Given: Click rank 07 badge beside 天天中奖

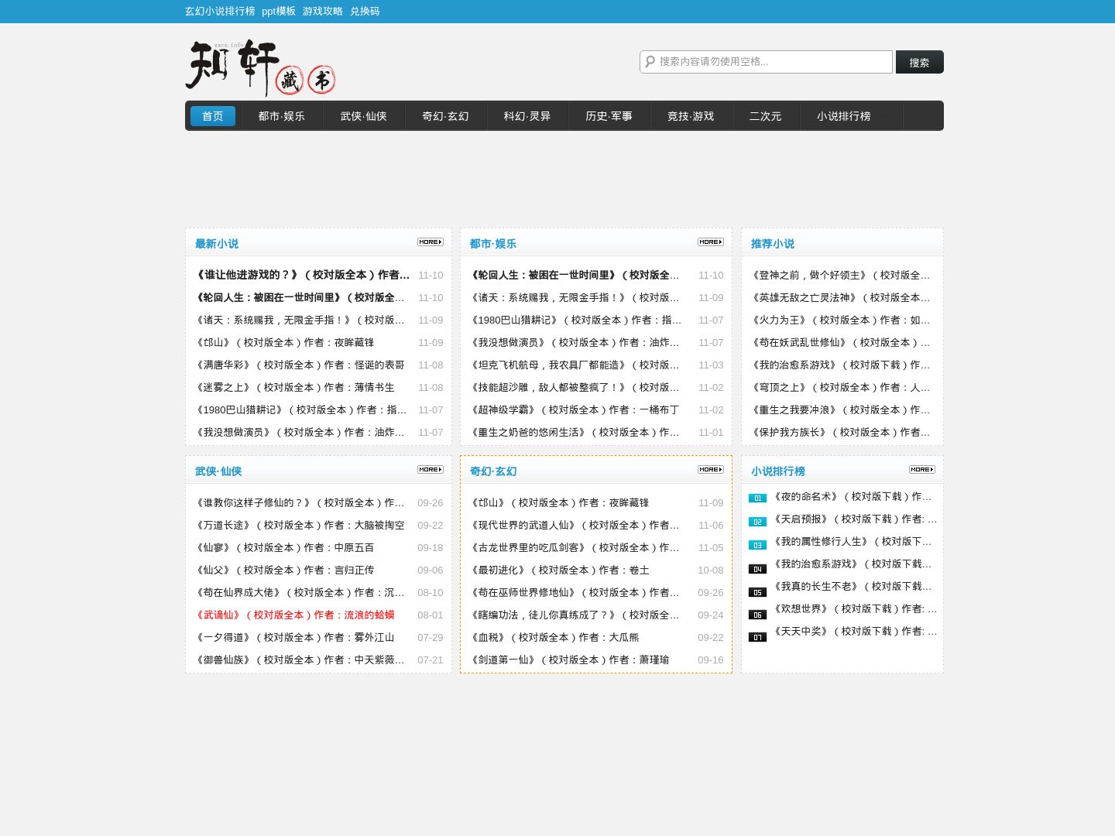Looking at the screenshot, I should pos(757,637).
